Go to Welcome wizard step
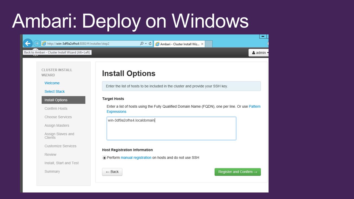The height and width of the screenshot is (199, 354). 52,83
